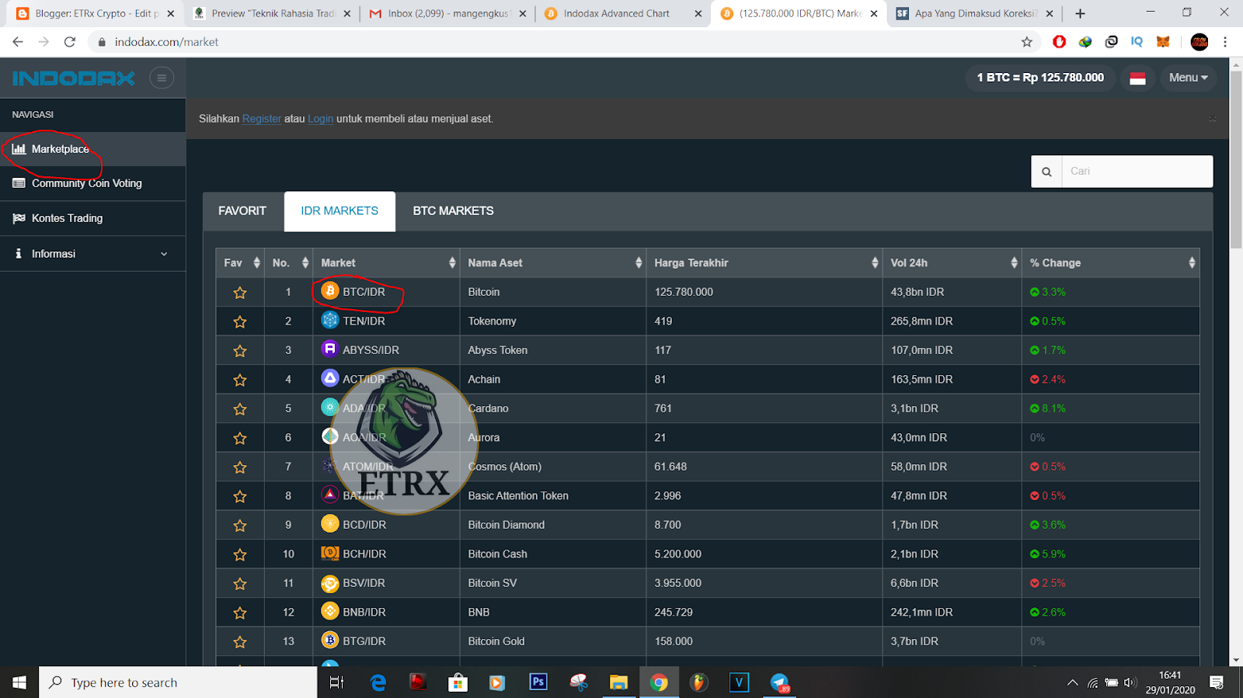Open Kontes Trading in the sidebar
1243x698 pixels.
(92, 218)
